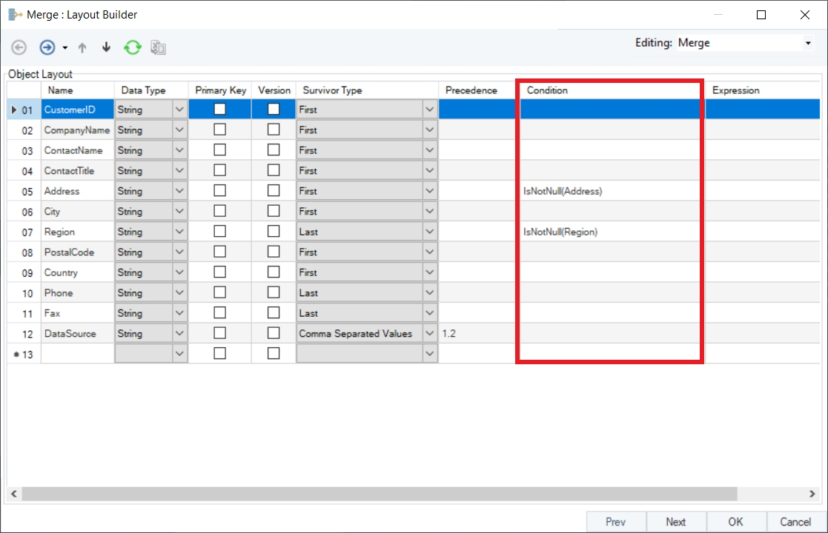Click the OK button

click(x=735, y=522)
